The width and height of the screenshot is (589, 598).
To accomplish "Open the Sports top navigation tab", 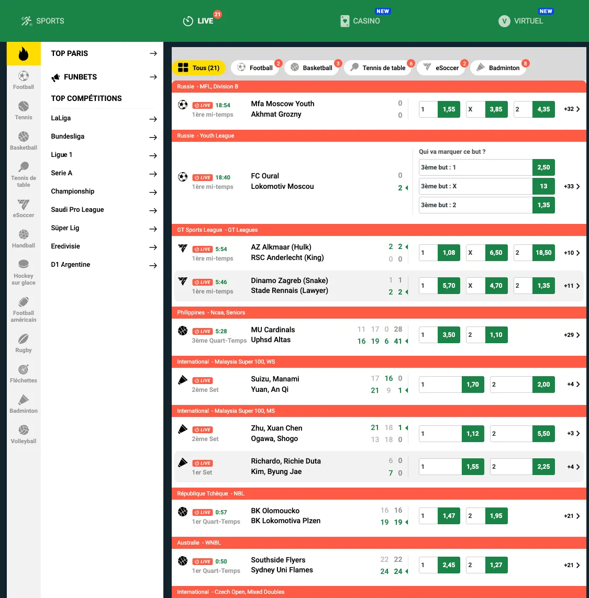I will click(42, 21).
